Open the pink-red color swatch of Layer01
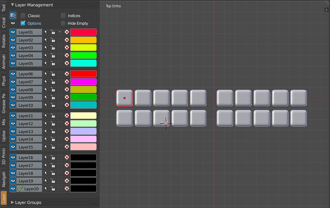This screenshot has width=330, height=208. click(x=83, y=32)
